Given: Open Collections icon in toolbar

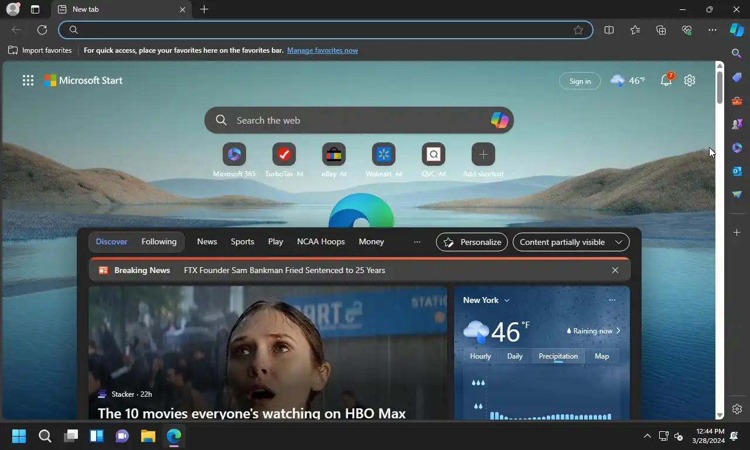Looking at the screenshot, I should click(x=661, y=30).
